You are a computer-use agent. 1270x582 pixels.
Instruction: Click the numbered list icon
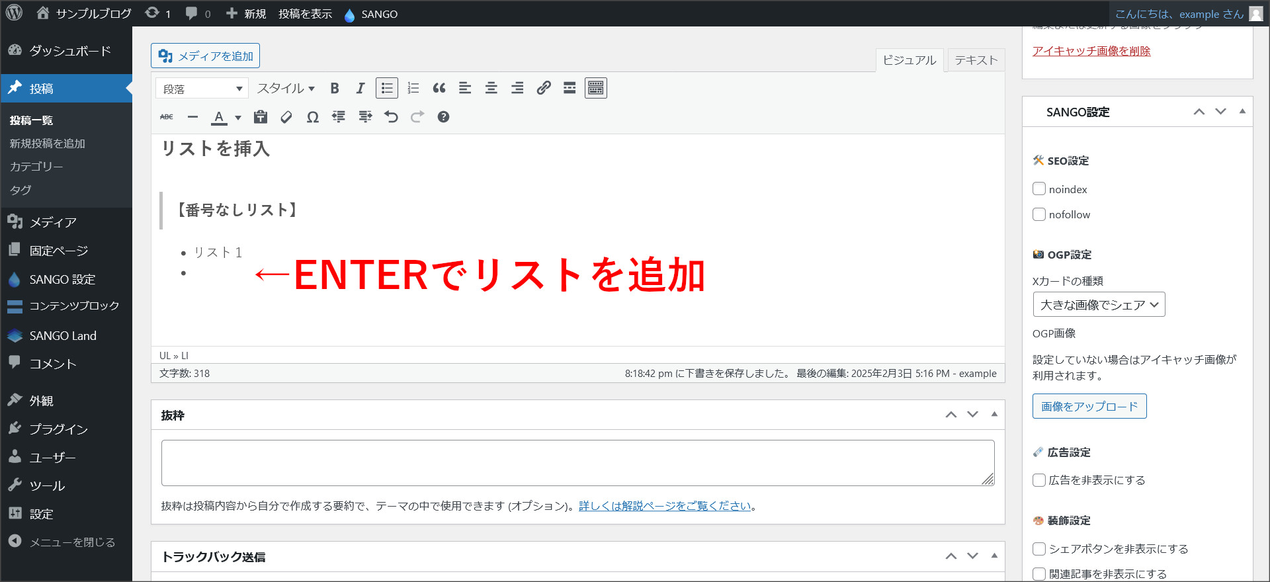(413, 88)
